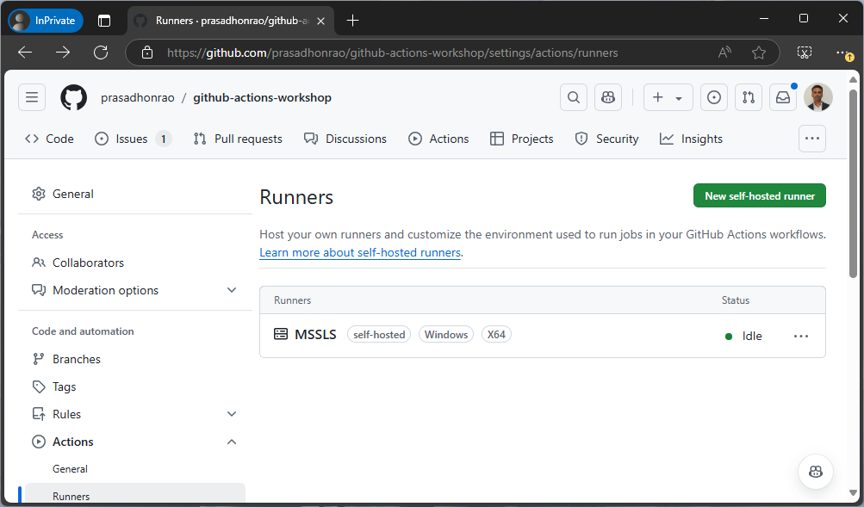Open the Discussions tab
Screen dimensions: 864x507
pyautogui.click(x=345, y=139)
